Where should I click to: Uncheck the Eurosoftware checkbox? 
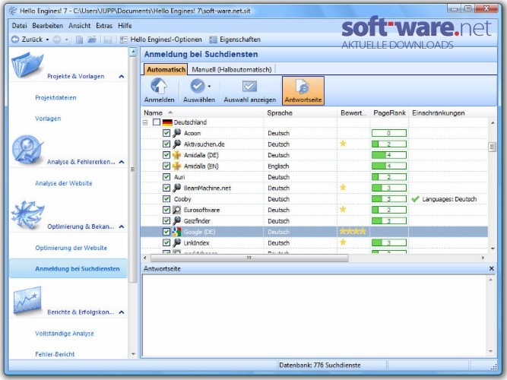point(166,210)
